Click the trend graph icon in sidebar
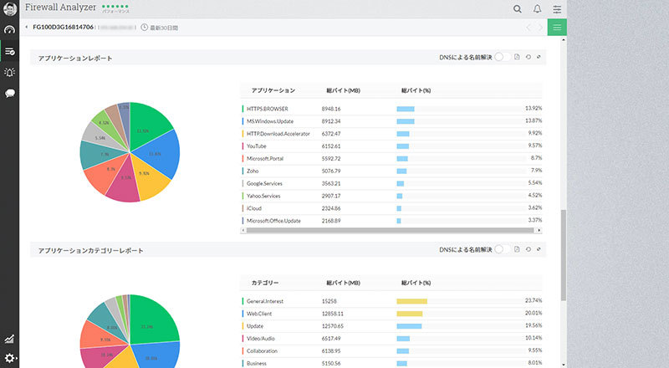This screenshot has height=368, width=669. [x=9, y=339]
